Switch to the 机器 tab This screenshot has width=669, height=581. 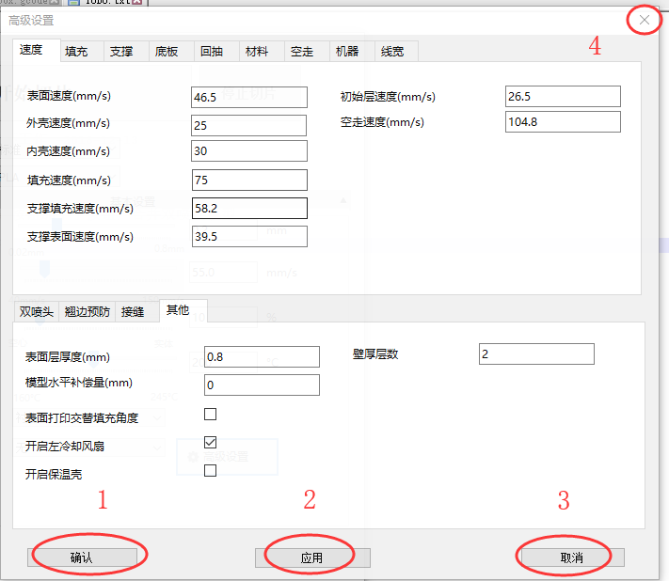[x=347, y=52]
